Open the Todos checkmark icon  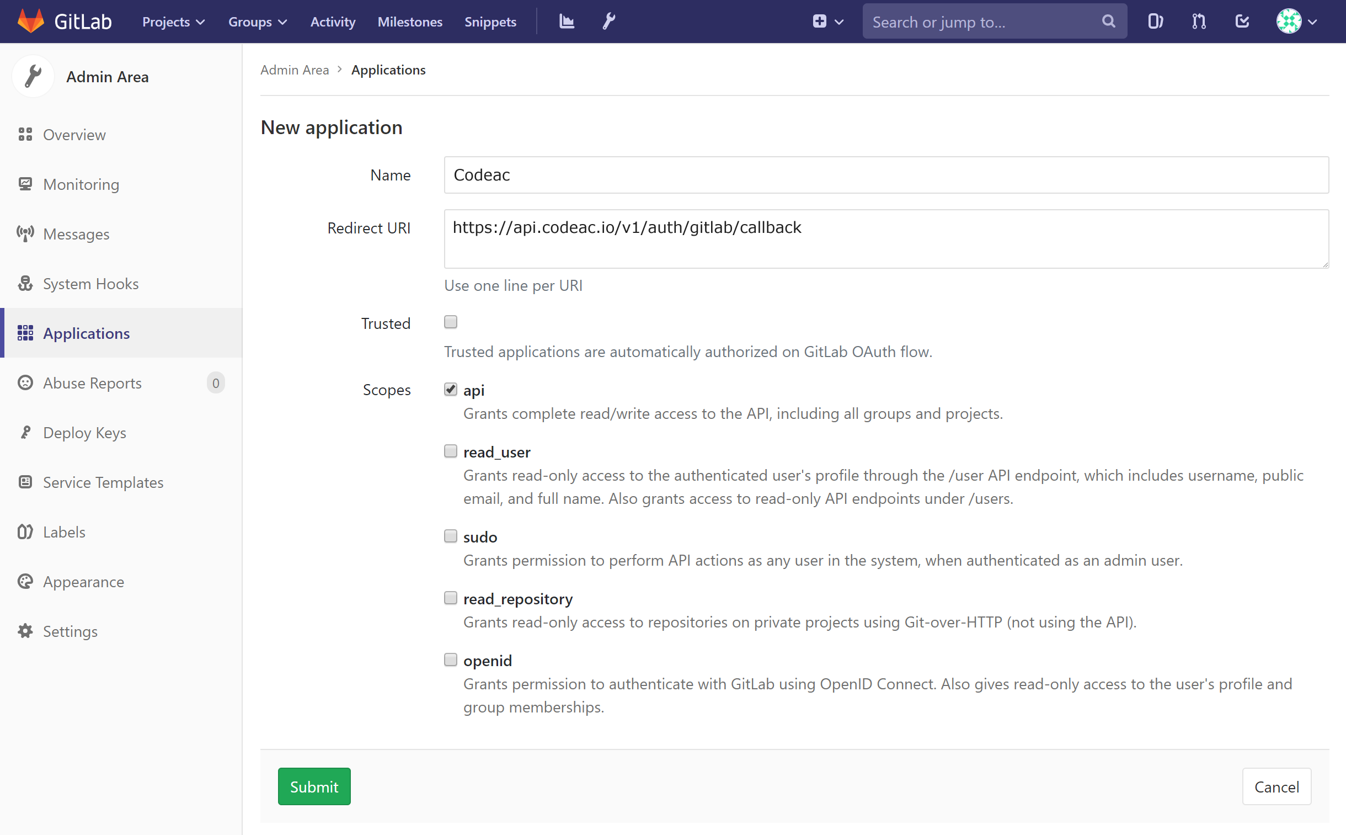click(x=1242, y=22)
